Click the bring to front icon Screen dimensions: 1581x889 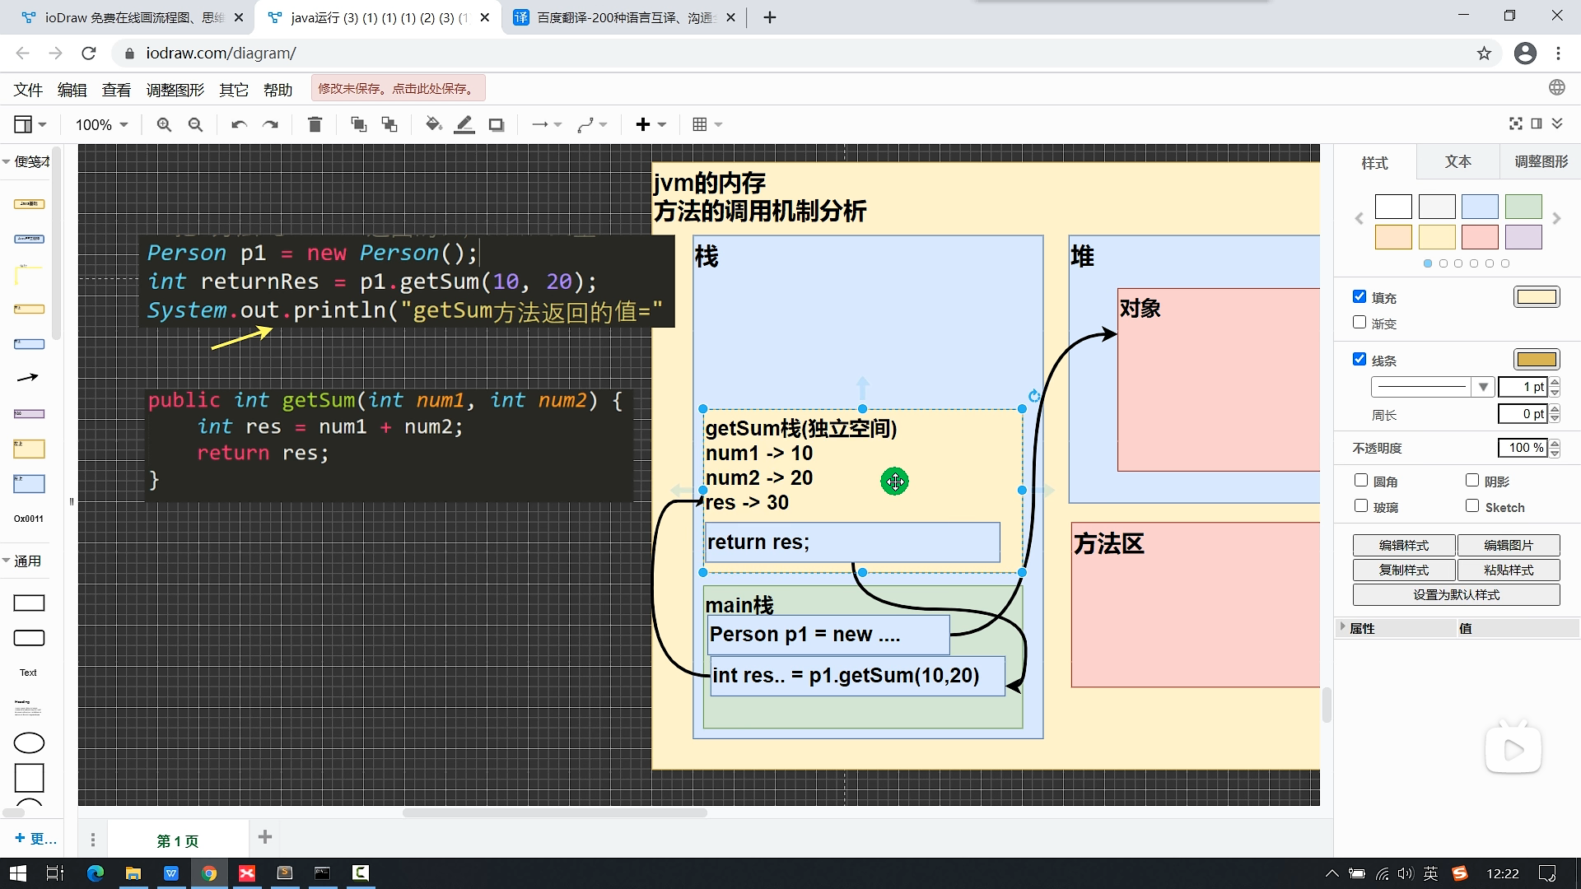click(358, 124)
